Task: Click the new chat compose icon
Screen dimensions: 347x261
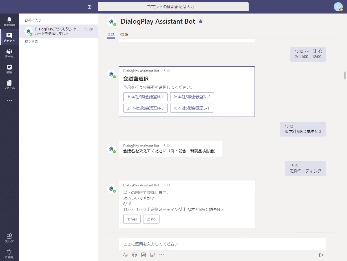Action: [90, 7]
